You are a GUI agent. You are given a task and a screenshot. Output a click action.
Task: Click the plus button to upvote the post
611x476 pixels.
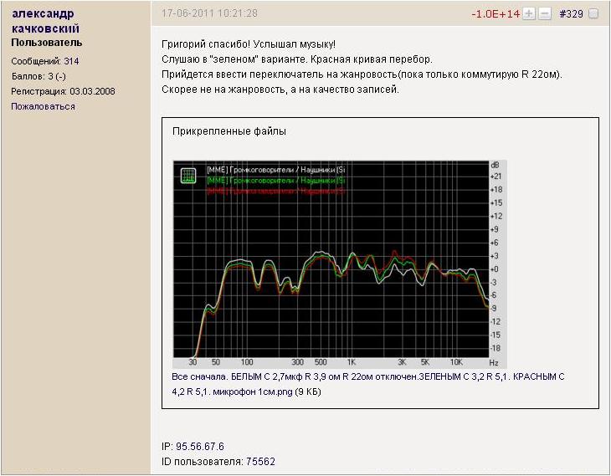point(529,14)
